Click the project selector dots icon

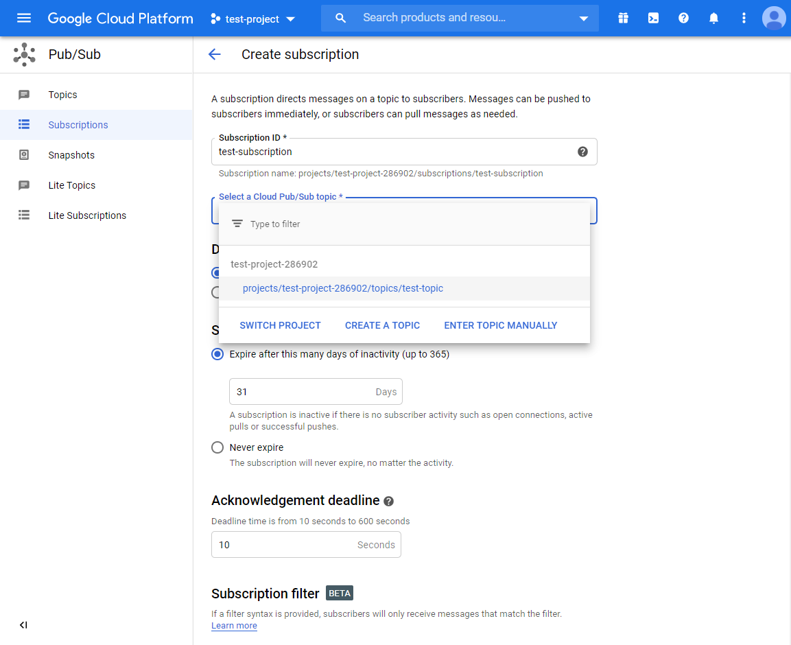click(215, 19)
